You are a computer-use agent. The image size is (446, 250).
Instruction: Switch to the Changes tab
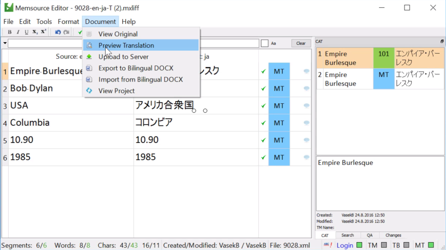click(x=393, y=235)
